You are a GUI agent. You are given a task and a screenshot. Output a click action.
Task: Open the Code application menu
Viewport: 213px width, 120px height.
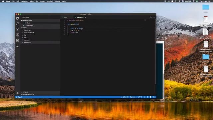(8, 1)
